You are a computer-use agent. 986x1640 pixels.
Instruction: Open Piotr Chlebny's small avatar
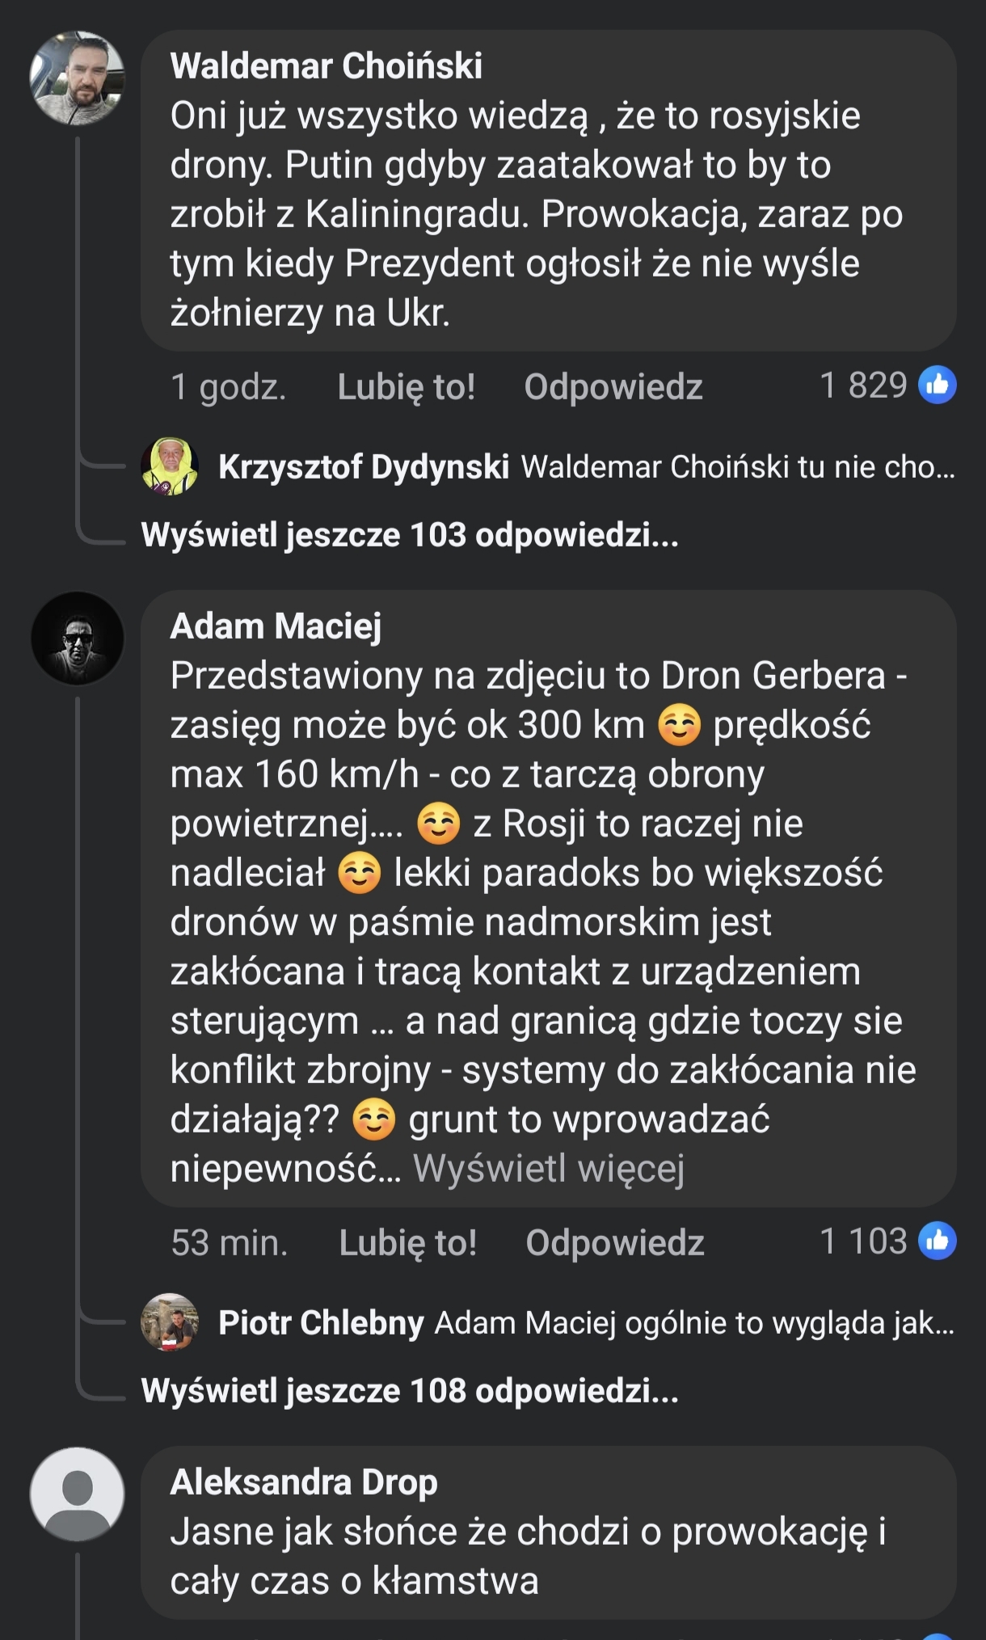[170, 1322]
